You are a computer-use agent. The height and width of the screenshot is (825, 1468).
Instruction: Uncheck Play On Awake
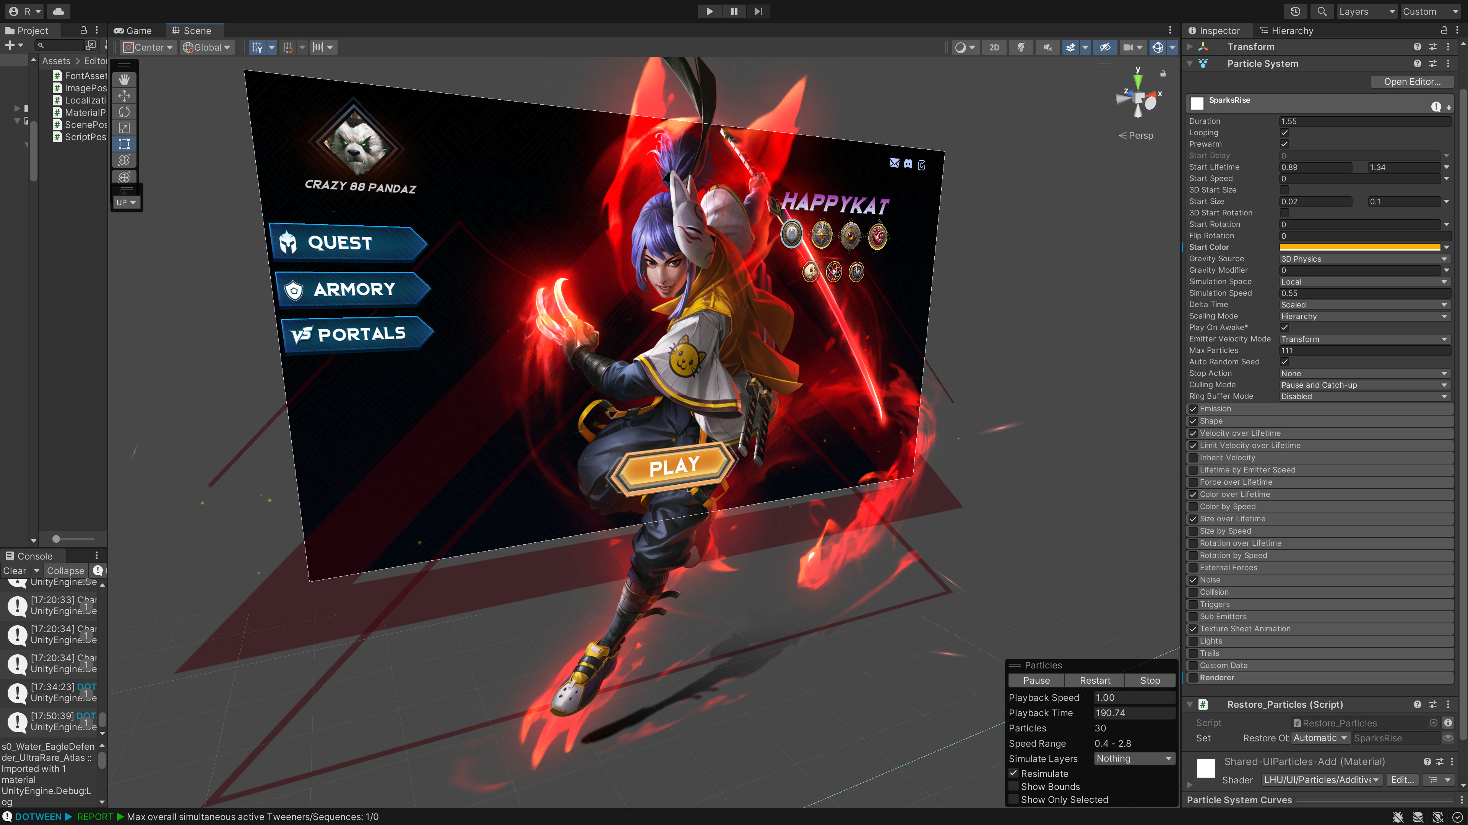[1284, 327]
